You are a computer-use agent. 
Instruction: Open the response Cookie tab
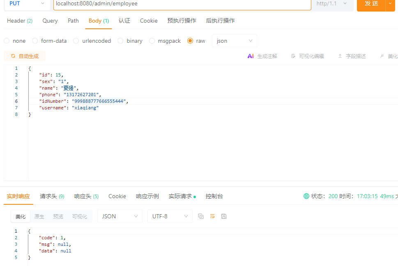tap(117, 196)
